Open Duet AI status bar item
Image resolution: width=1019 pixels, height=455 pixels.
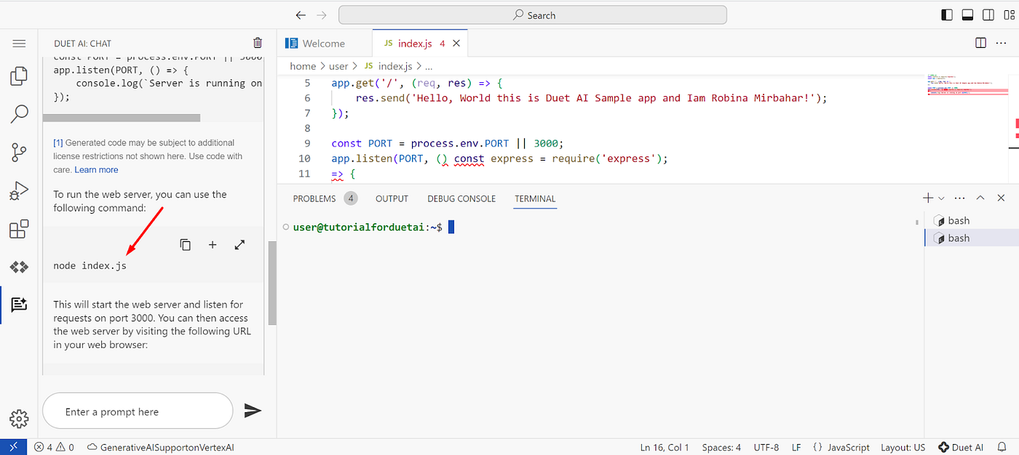point(961,447)
